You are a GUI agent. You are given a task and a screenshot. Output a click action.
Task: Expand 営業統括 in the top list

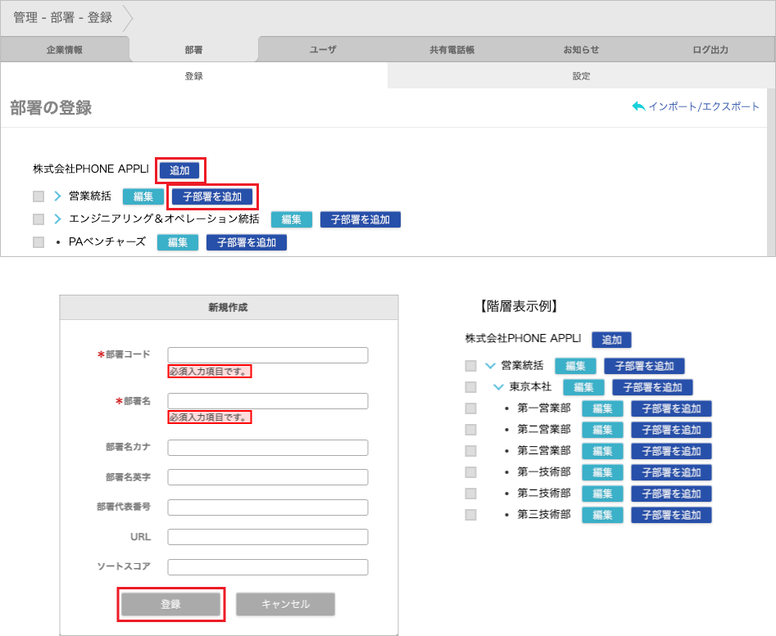[x=57, y=196]
